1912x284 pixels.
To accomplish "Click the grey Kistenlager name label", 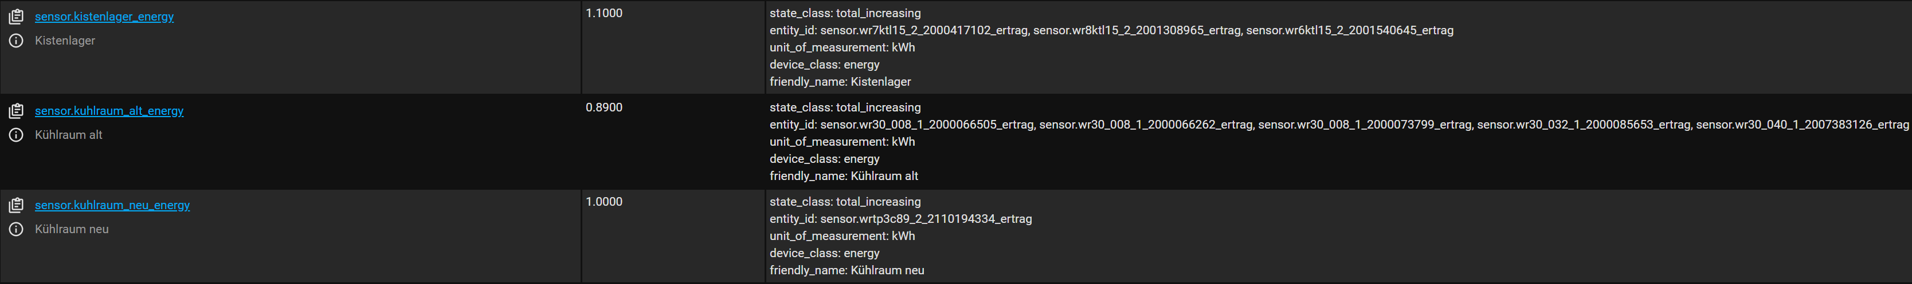I will (65, 41).
